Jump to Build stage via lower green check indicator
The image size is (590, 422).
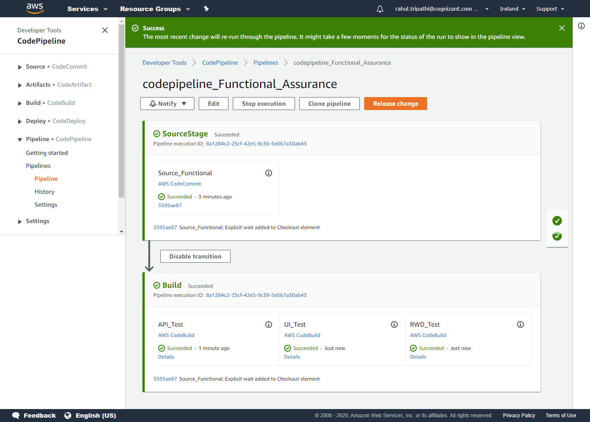pyautogui.click(x=557, y=236)
